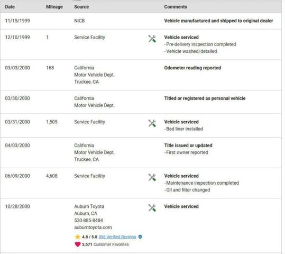Image resolution: width=285 pixels, height=254 pixels.
Task: Click the gold star rating icon
Action: click(x=78, y=237)
